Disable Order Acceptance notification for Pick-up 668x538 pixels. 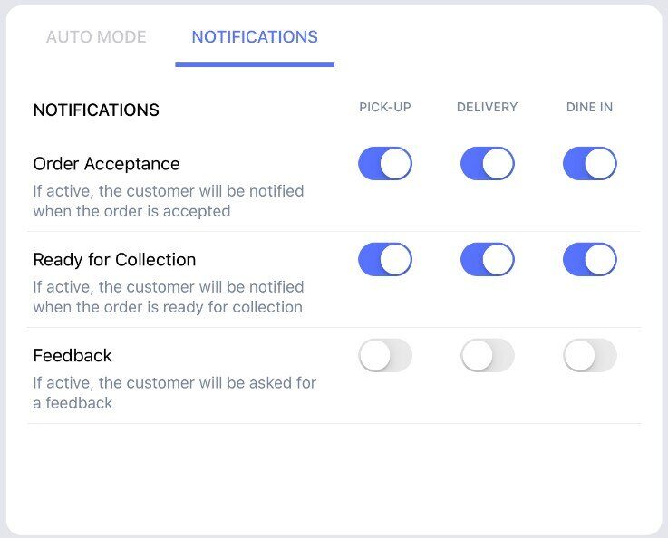click(385, 164)
